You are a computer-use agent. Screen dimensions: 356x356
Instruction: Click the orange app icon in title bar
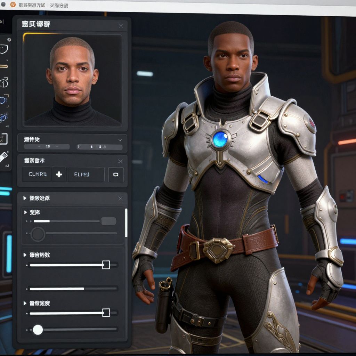click(x=13, y=5)
